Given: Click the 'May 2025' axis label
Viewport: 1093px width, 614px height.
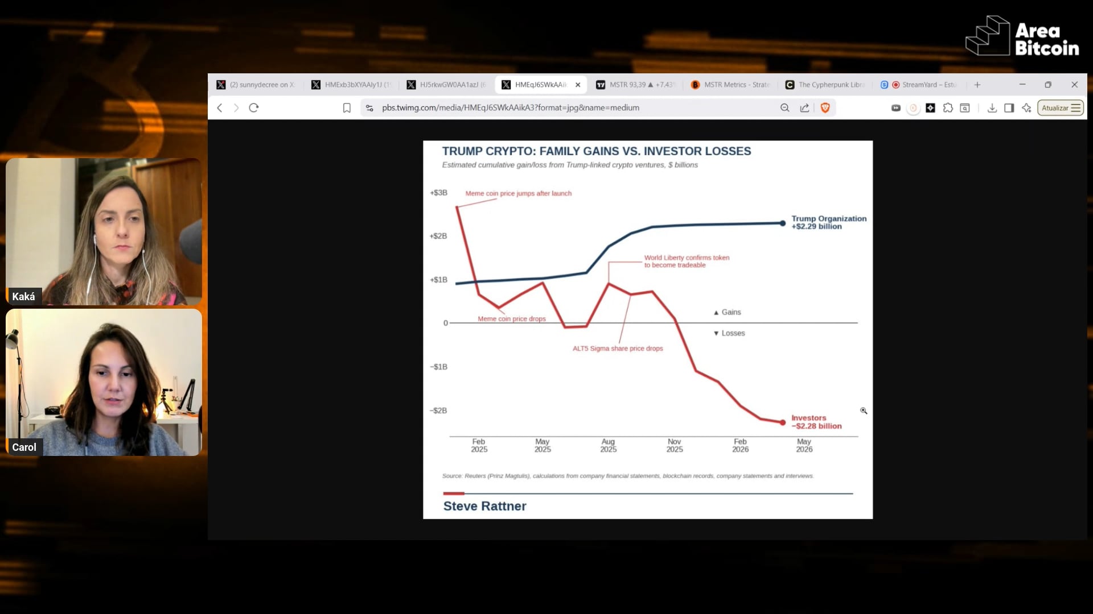Looking at the screenshot, I should (543, 445).
